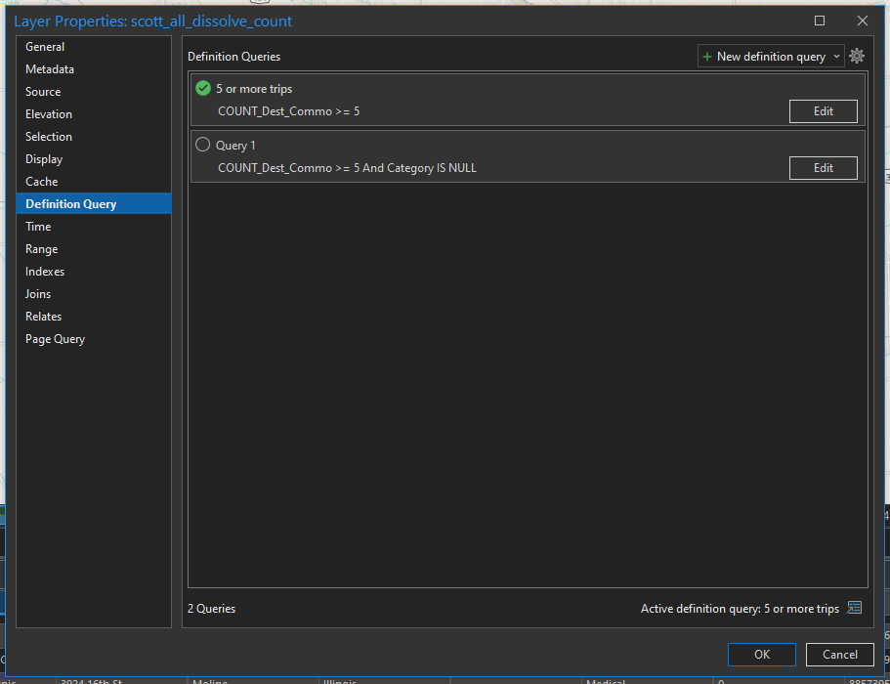This screenshot has height=684, width=890.
Task: Dismiss the dialog with Cancel
Action: click(839, 655)
